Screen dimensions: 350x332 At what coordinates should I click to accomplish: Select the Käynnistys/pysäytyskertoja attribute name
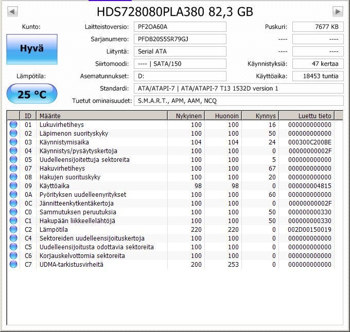tap(78, 151)
